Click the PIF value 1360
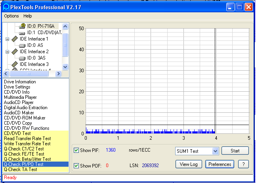This screenshot has width=256, height=183. tap(111, 150)
